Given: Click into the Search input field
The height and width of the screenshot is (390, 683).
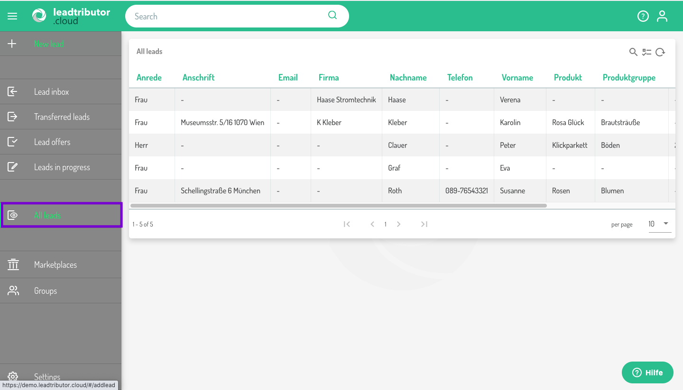Looking at the screenshot, I should point(228,16).
